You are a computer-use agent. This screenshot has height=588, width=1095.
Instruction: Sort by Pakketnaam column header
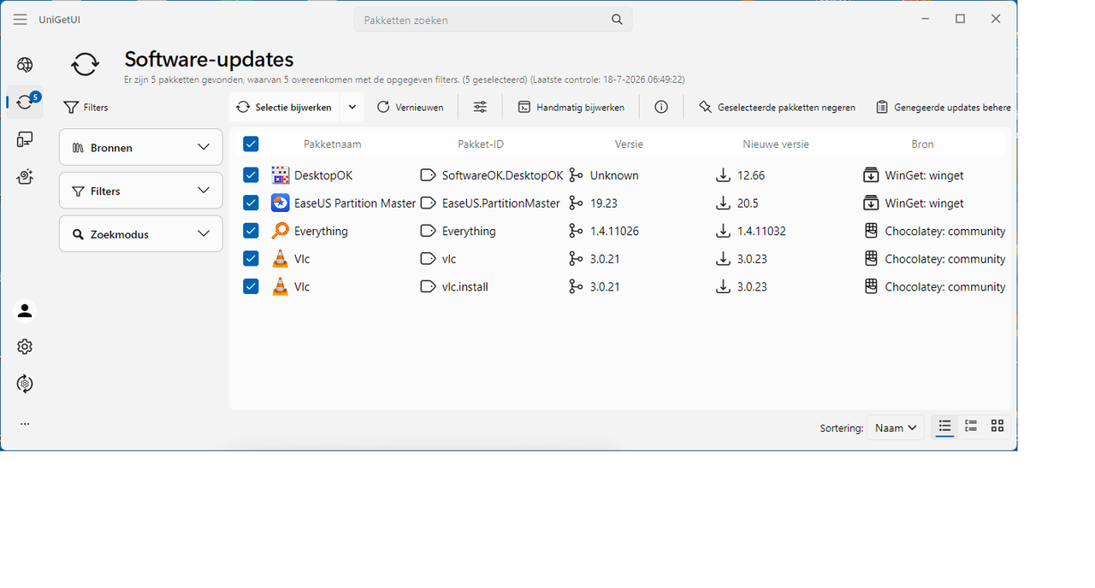[x=333, y=144]
